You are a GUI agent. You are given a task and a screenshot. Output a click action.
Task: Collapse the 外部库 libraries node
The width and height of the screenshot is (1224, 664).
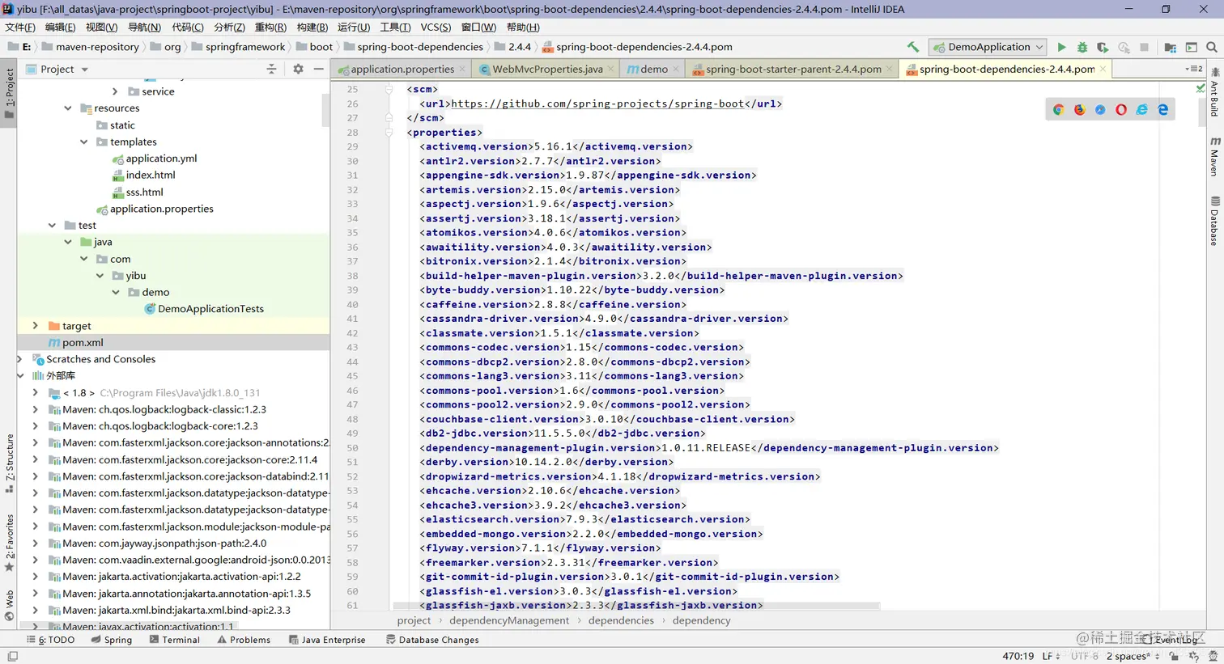[19, 375]
